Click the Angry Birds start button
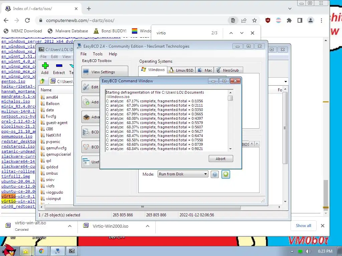The image size is (342, 256). (x=9, y=250)
